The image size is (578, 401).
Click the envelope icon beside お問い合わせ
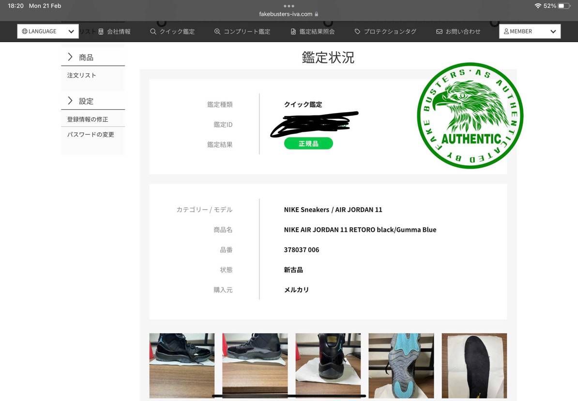tap(439, 31)
